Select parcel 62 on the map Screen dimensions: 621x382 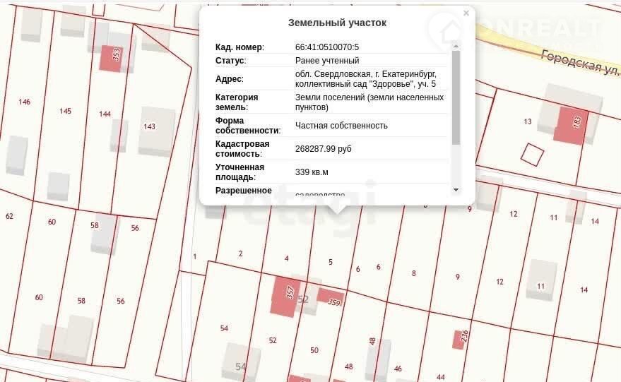9,216
